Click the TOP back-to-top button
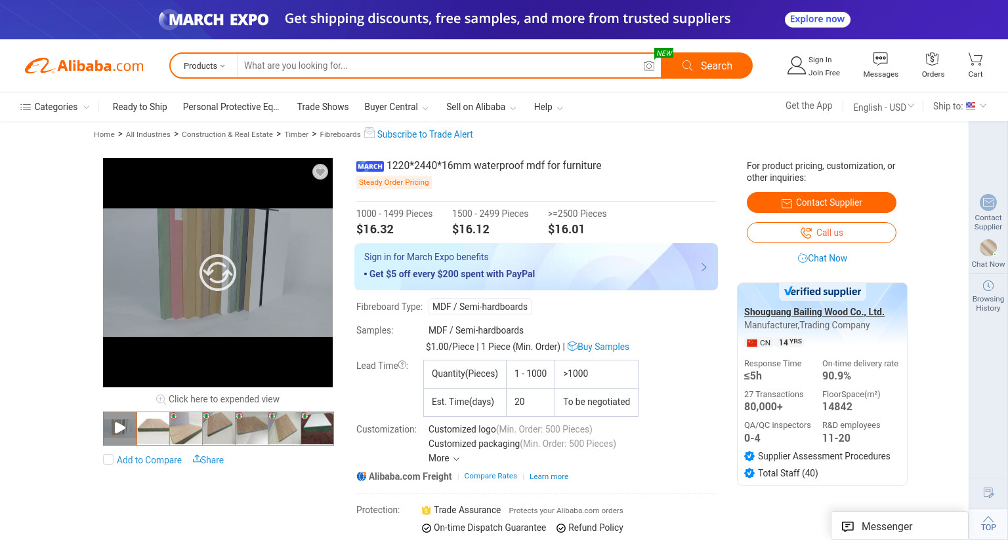1008x540 pixels. tap(988, 524)
